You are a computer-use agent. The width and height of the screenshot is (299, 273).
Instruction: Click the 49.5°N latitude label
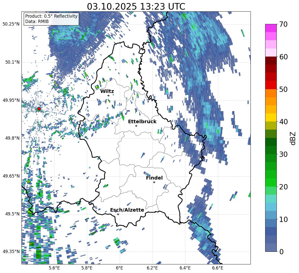pos(12,214)
